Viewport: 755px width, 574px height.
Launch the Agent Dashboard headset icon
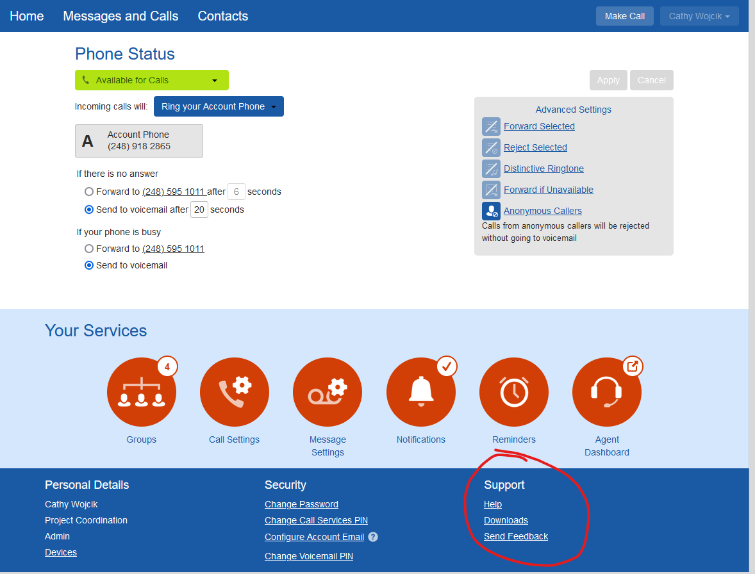click(x=606, y=391)
